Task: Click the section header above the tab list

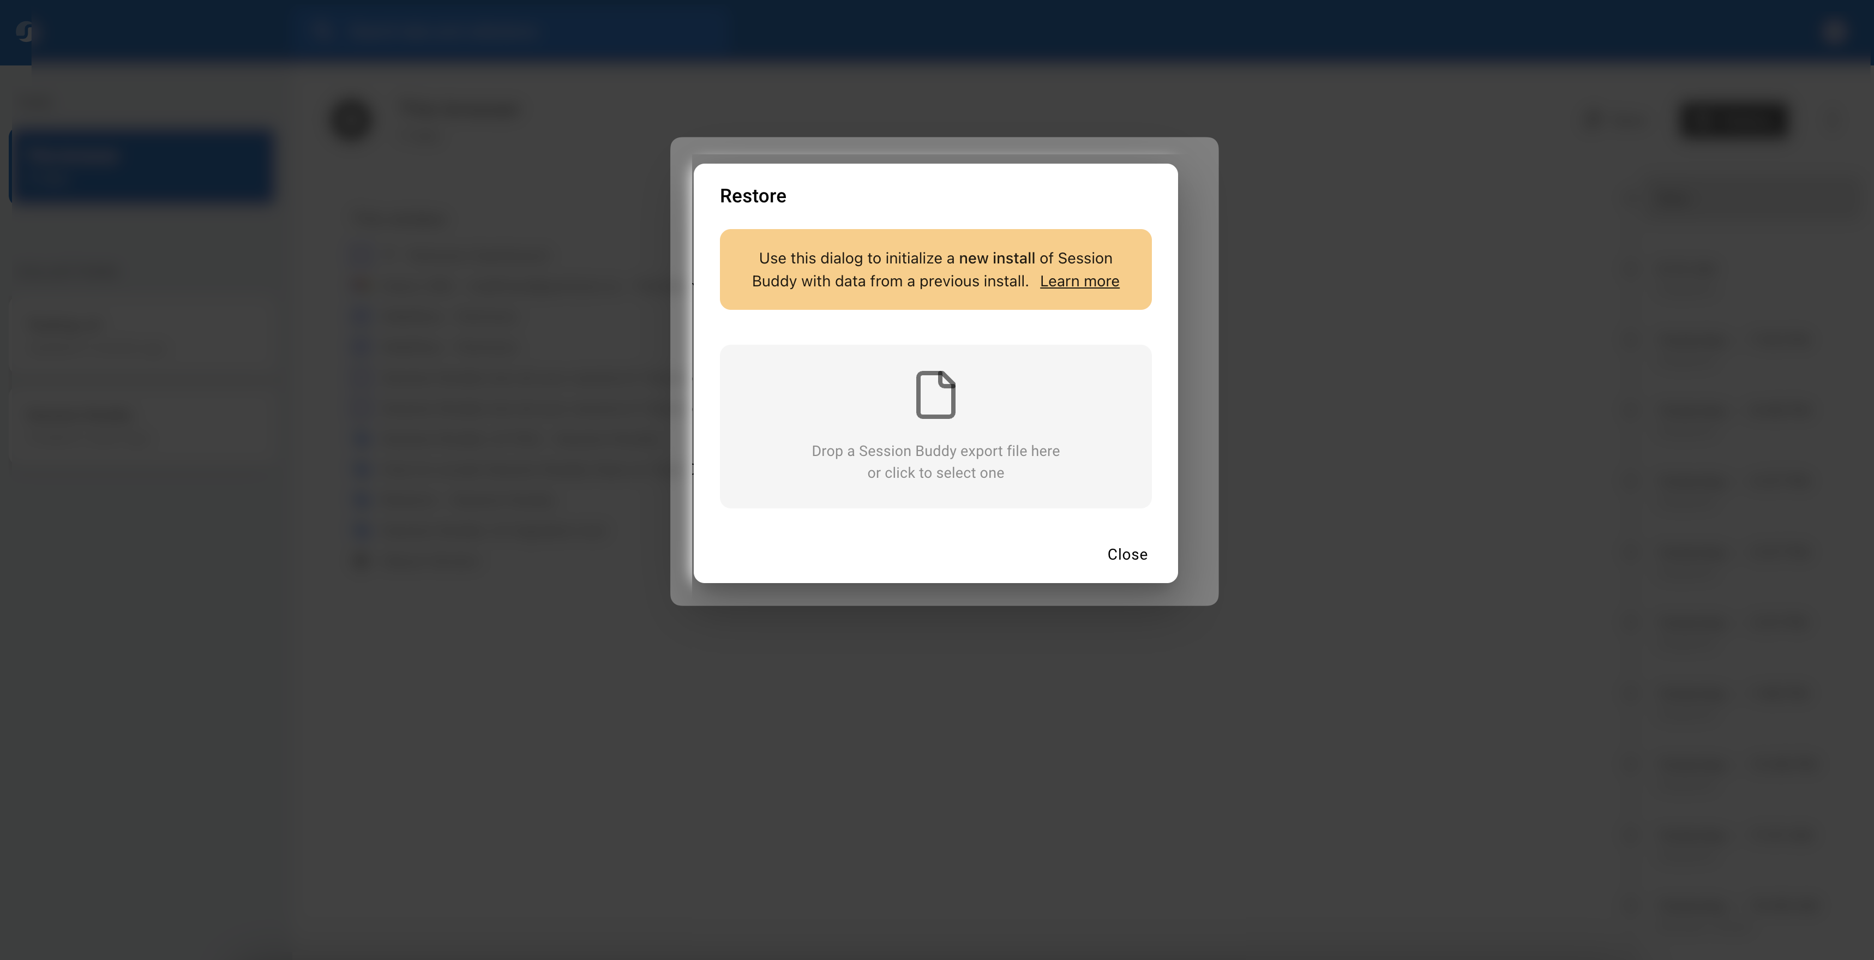Action: [399, 218]
